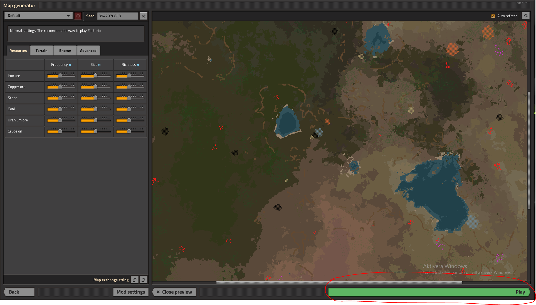
Task: Adjust Uranium ore richness slider
Action: 130,120
